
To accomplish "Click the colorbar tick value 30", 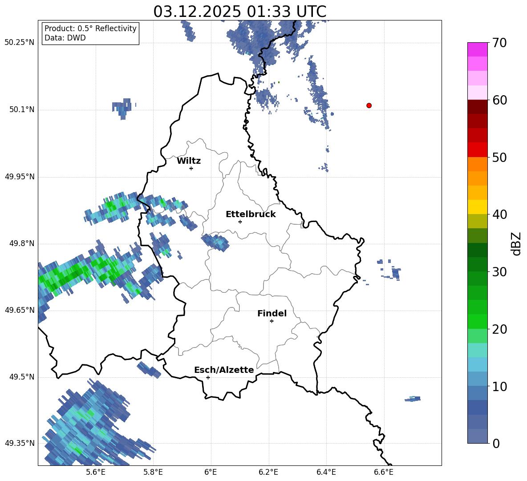I will click(499, 272).
